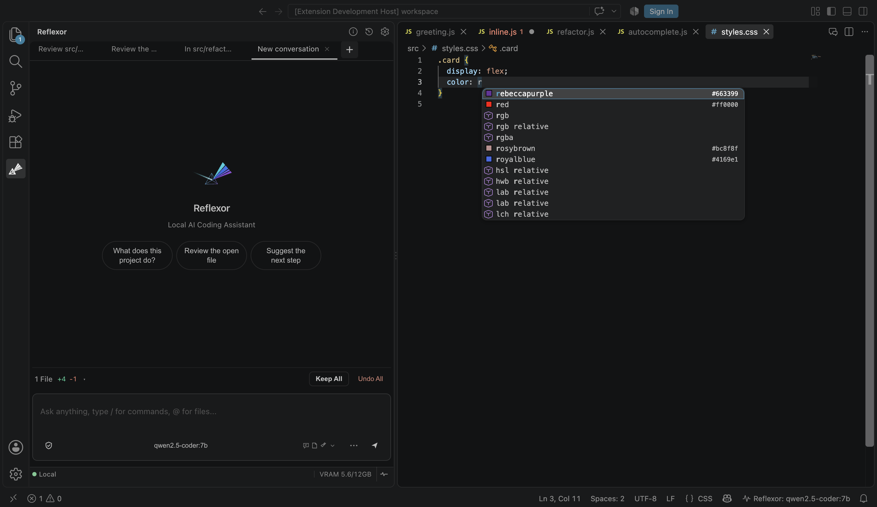The height and width of the screenshot is (507, 877).
Task: Toggle the primary side bar
Action: click(831, 11)
